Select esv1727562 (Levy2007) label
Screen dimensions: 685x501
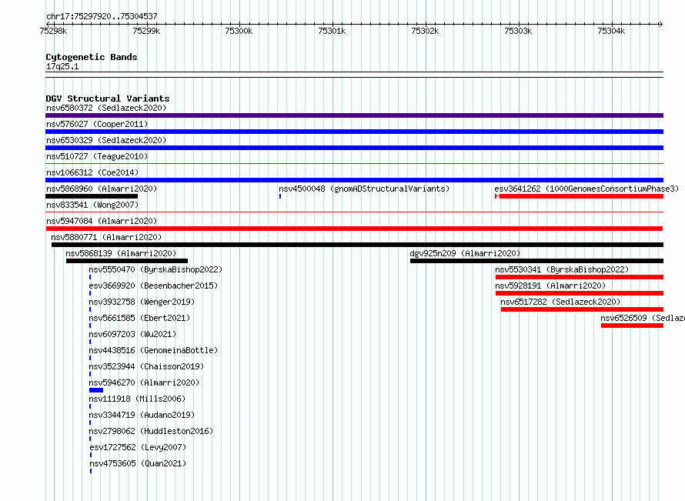point(138,447)
